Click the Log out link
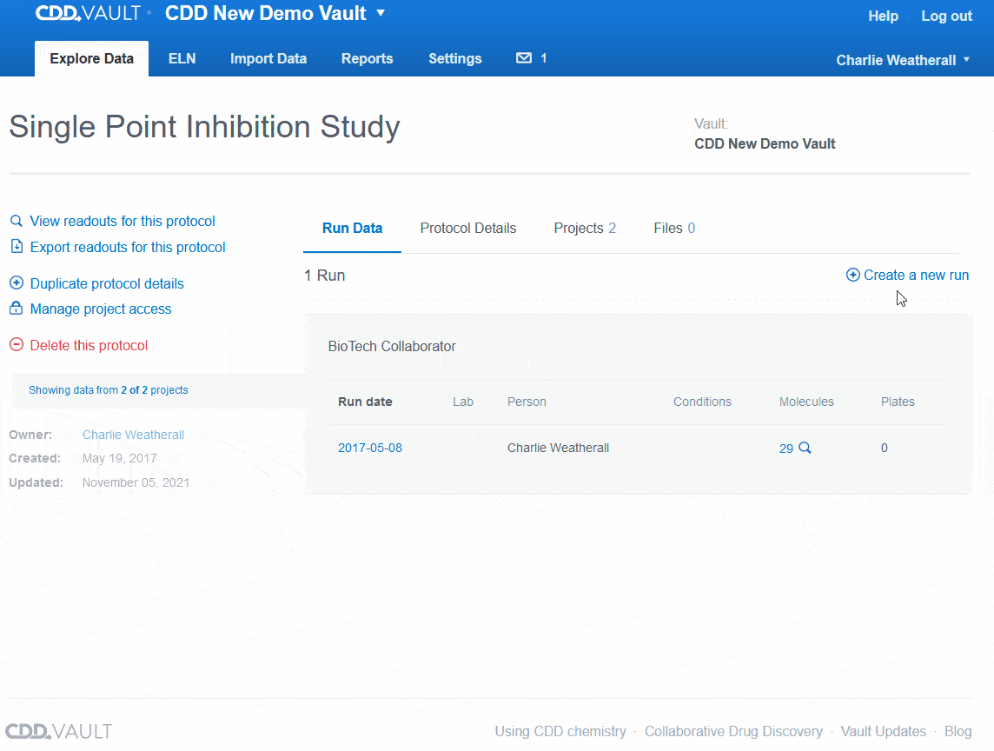Screen dimensions: 994x751 (x=946, y=16)
